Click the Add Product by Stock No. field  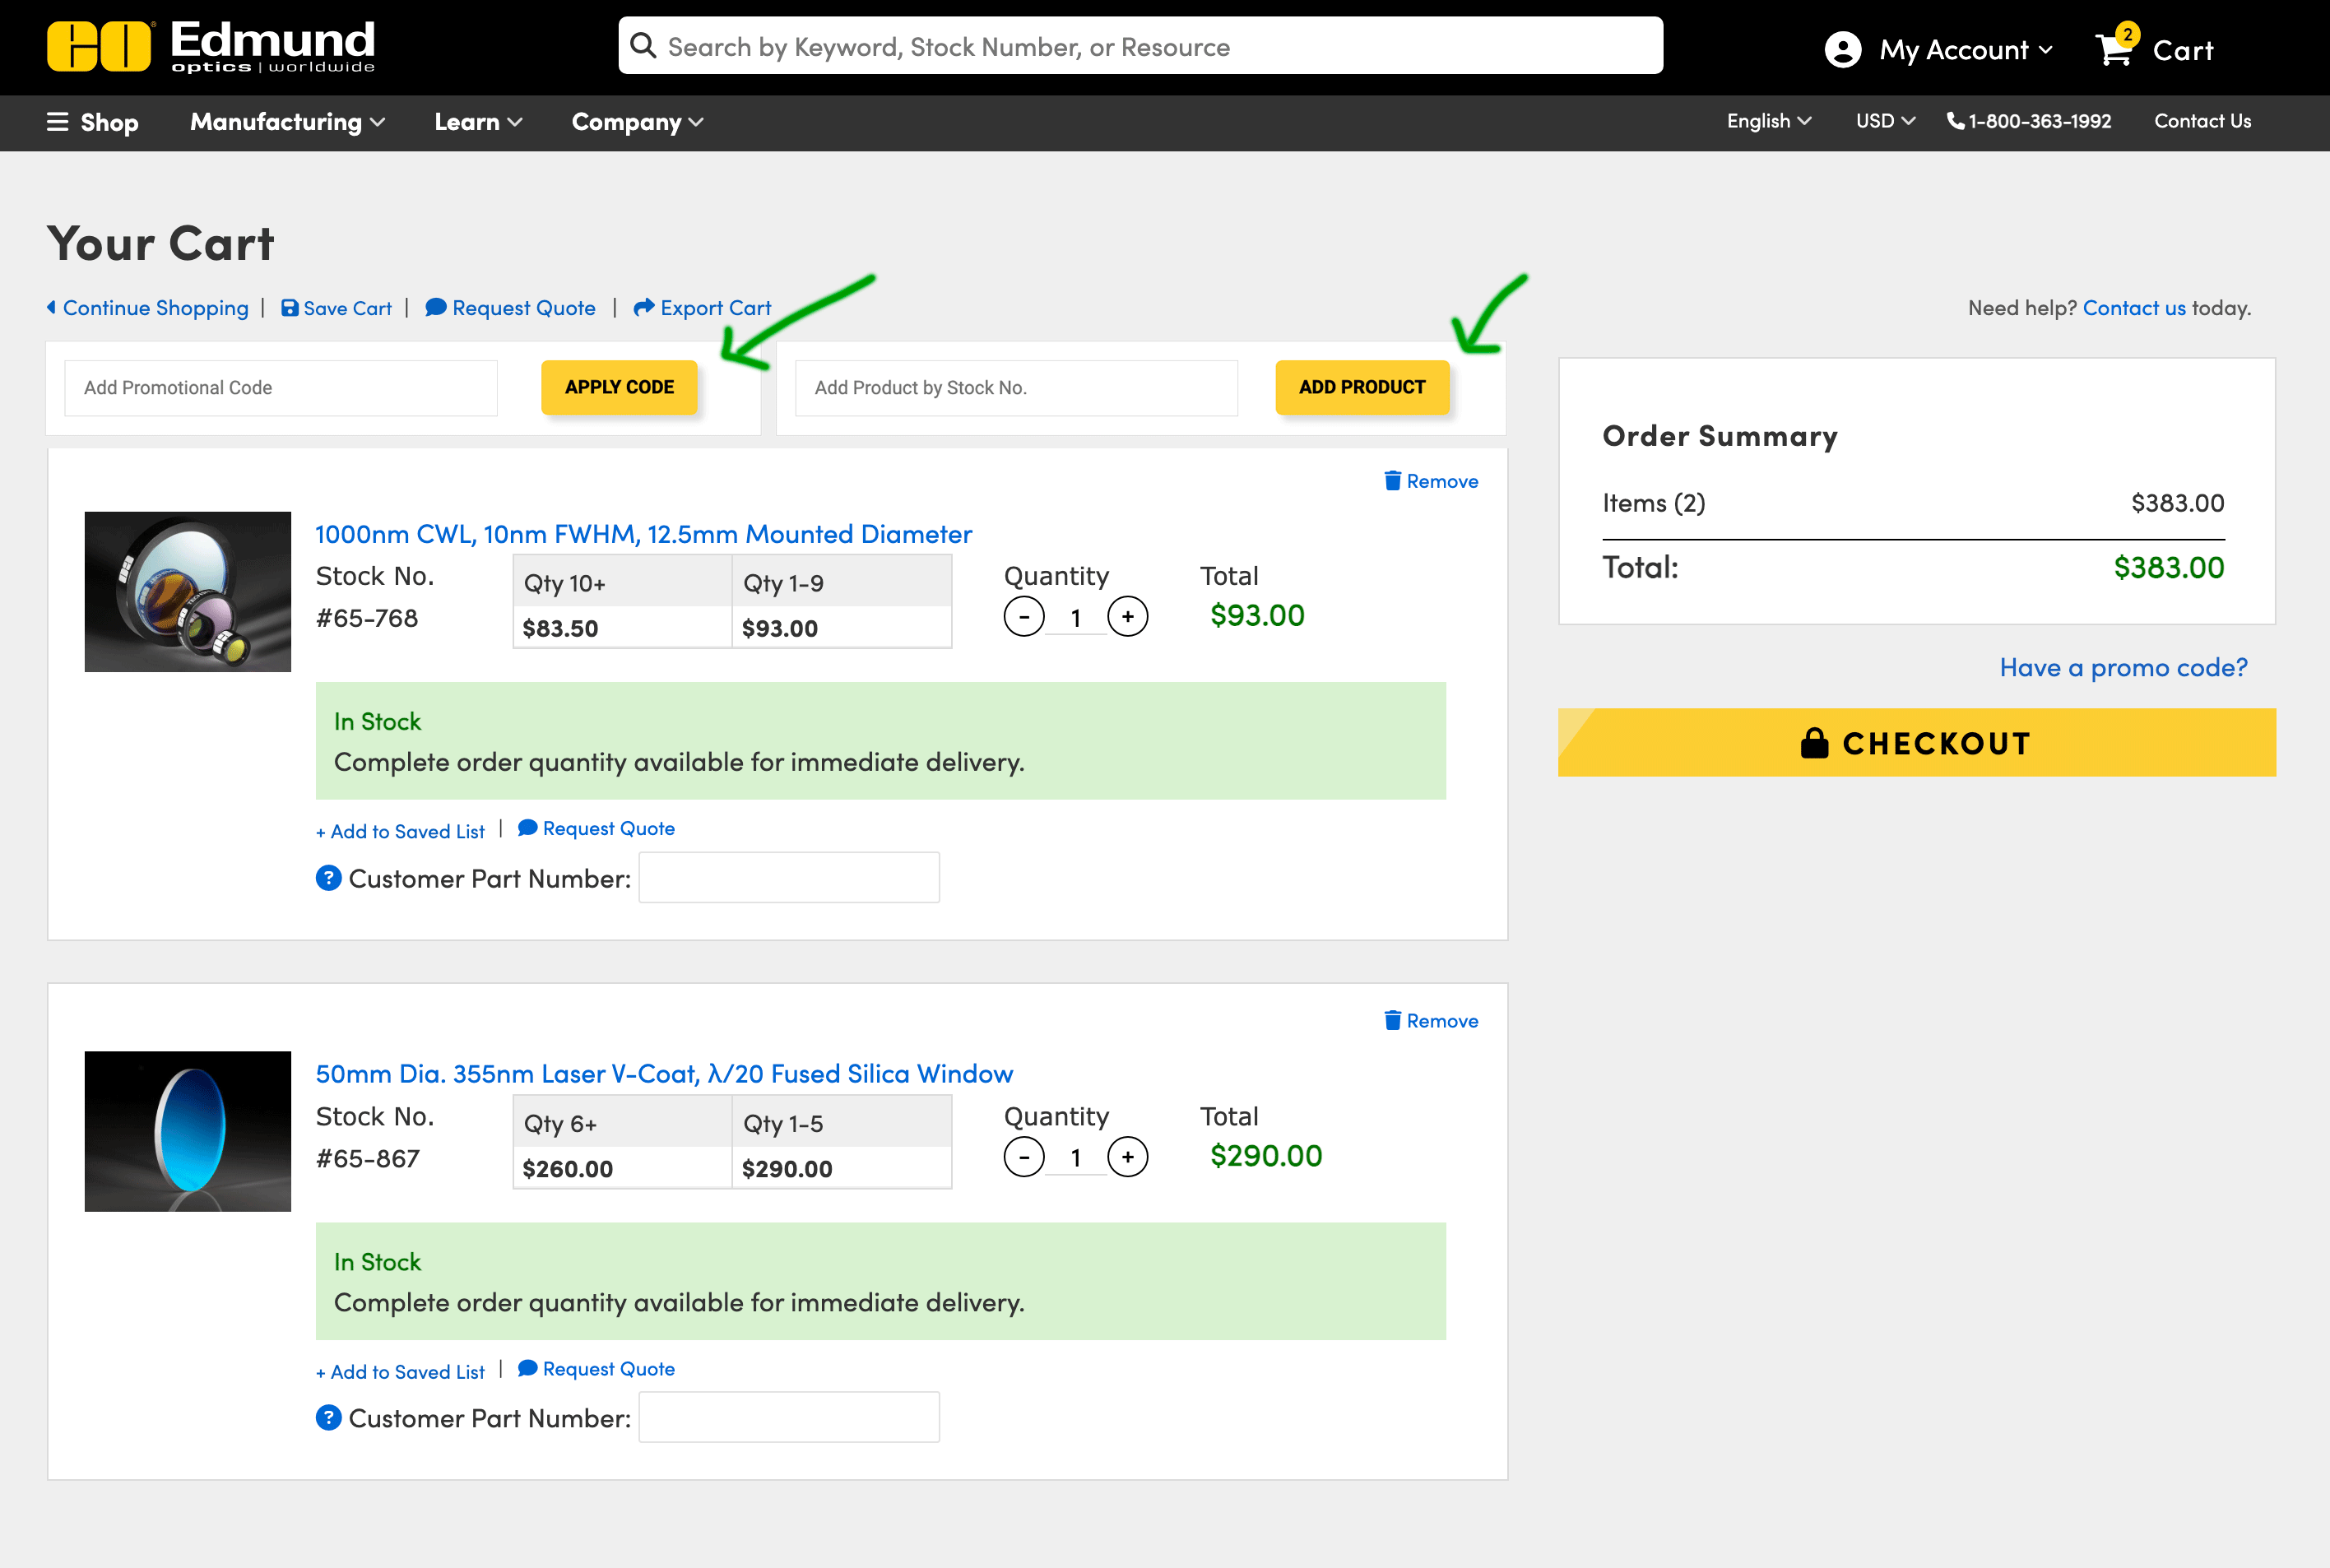tap(1016, 388)
